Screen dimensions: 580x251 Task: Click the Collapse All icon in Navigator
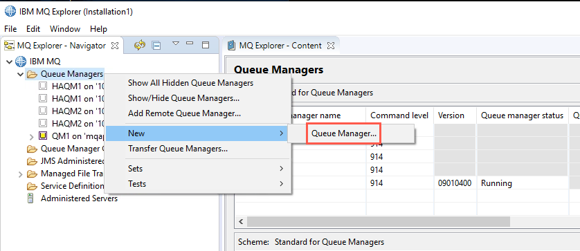[156, 46]
